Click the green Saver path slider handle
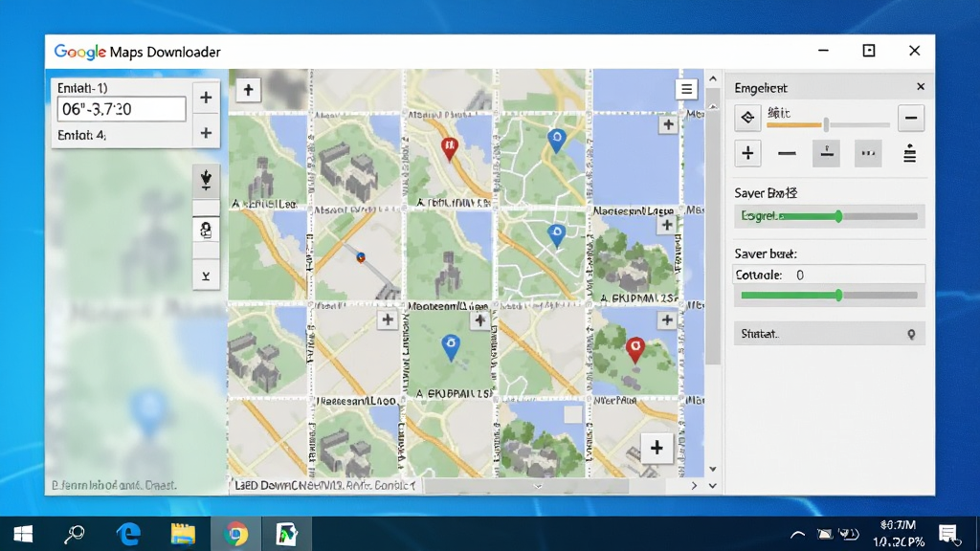 [x=838, y=216]
